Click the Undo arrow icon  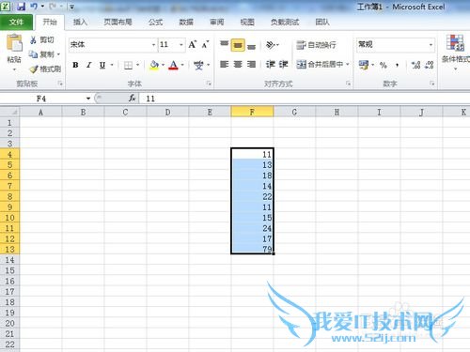[x=34, y=6]
